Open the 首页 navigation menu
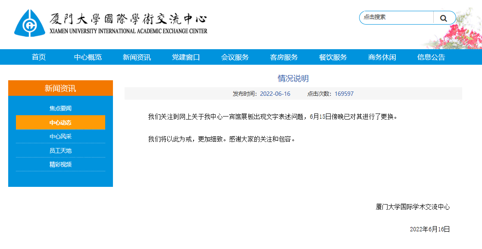482x249 pixels. click(38, 57)
